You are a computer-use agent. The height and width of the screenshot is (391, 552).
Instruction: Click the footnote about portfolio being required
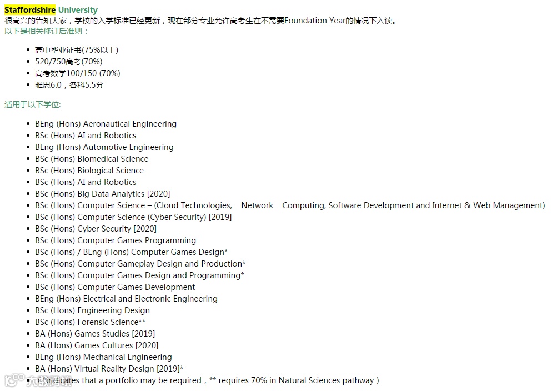click(207, 380)
